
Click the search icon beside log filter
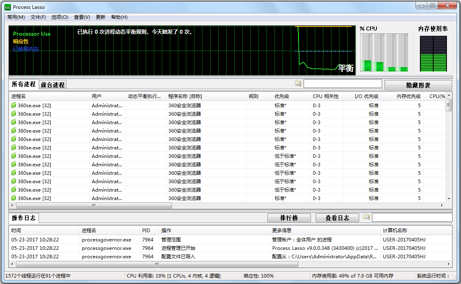tap(366, 217)
